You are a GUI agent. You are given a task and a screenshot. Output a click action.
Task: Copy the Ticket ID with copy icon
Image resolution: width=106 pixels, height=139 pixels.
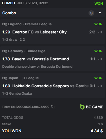click(x=53, y=107)
